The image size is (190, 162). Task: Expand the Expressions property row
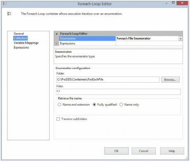point(57,43)
